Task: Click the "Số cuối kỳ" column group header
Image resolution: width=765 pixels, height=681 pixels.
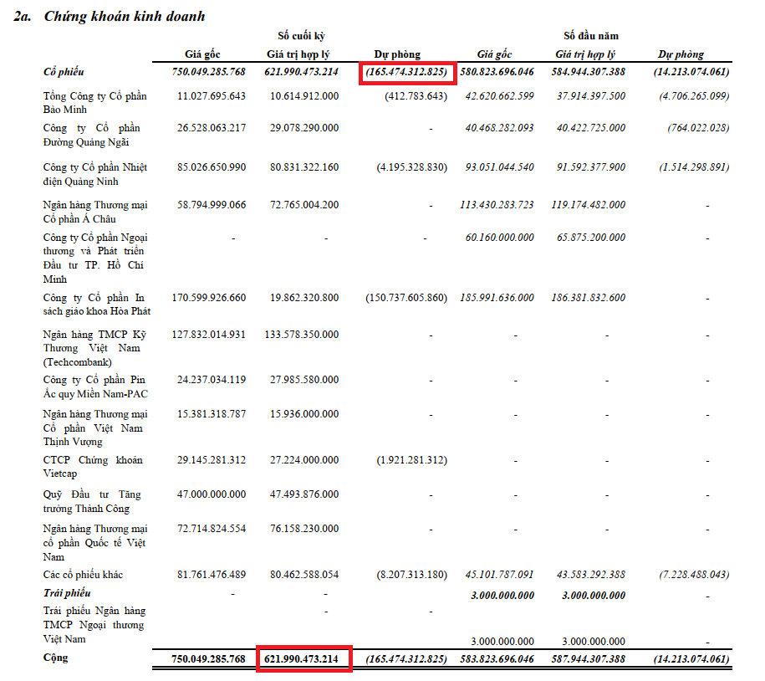Action: coord(302,36)
